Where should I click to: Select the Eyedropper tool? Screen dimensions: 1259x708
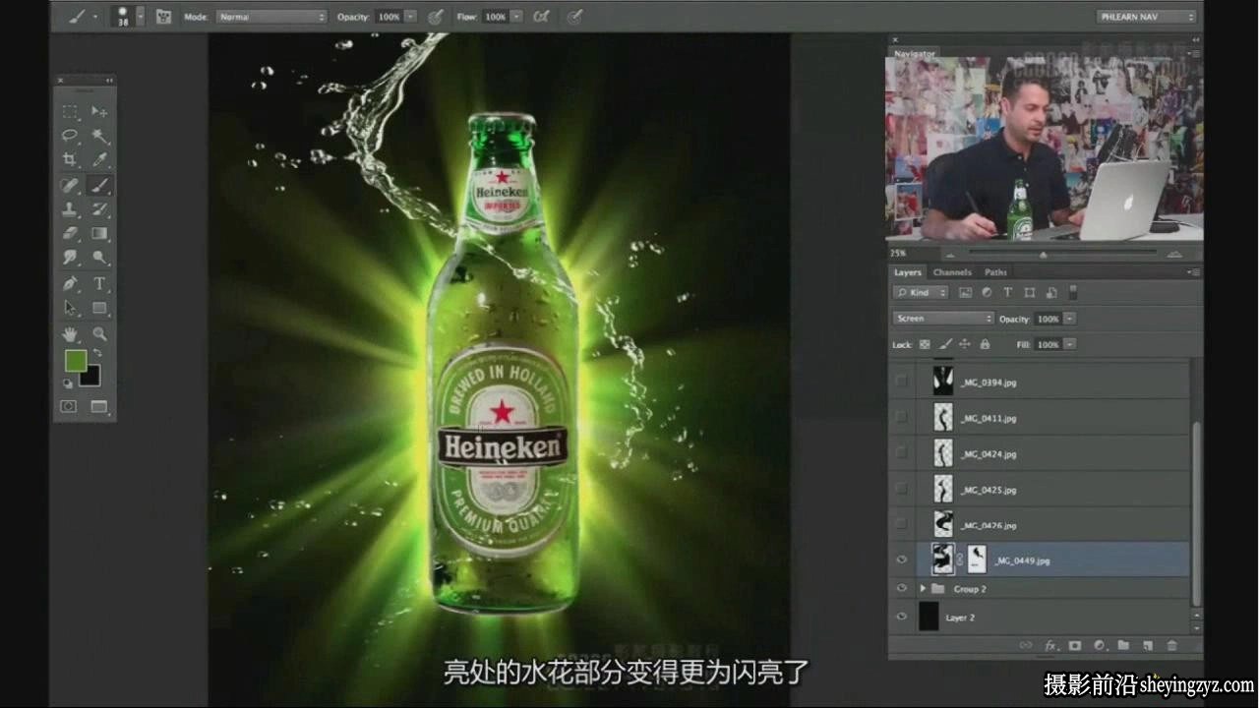pos(99,159)
